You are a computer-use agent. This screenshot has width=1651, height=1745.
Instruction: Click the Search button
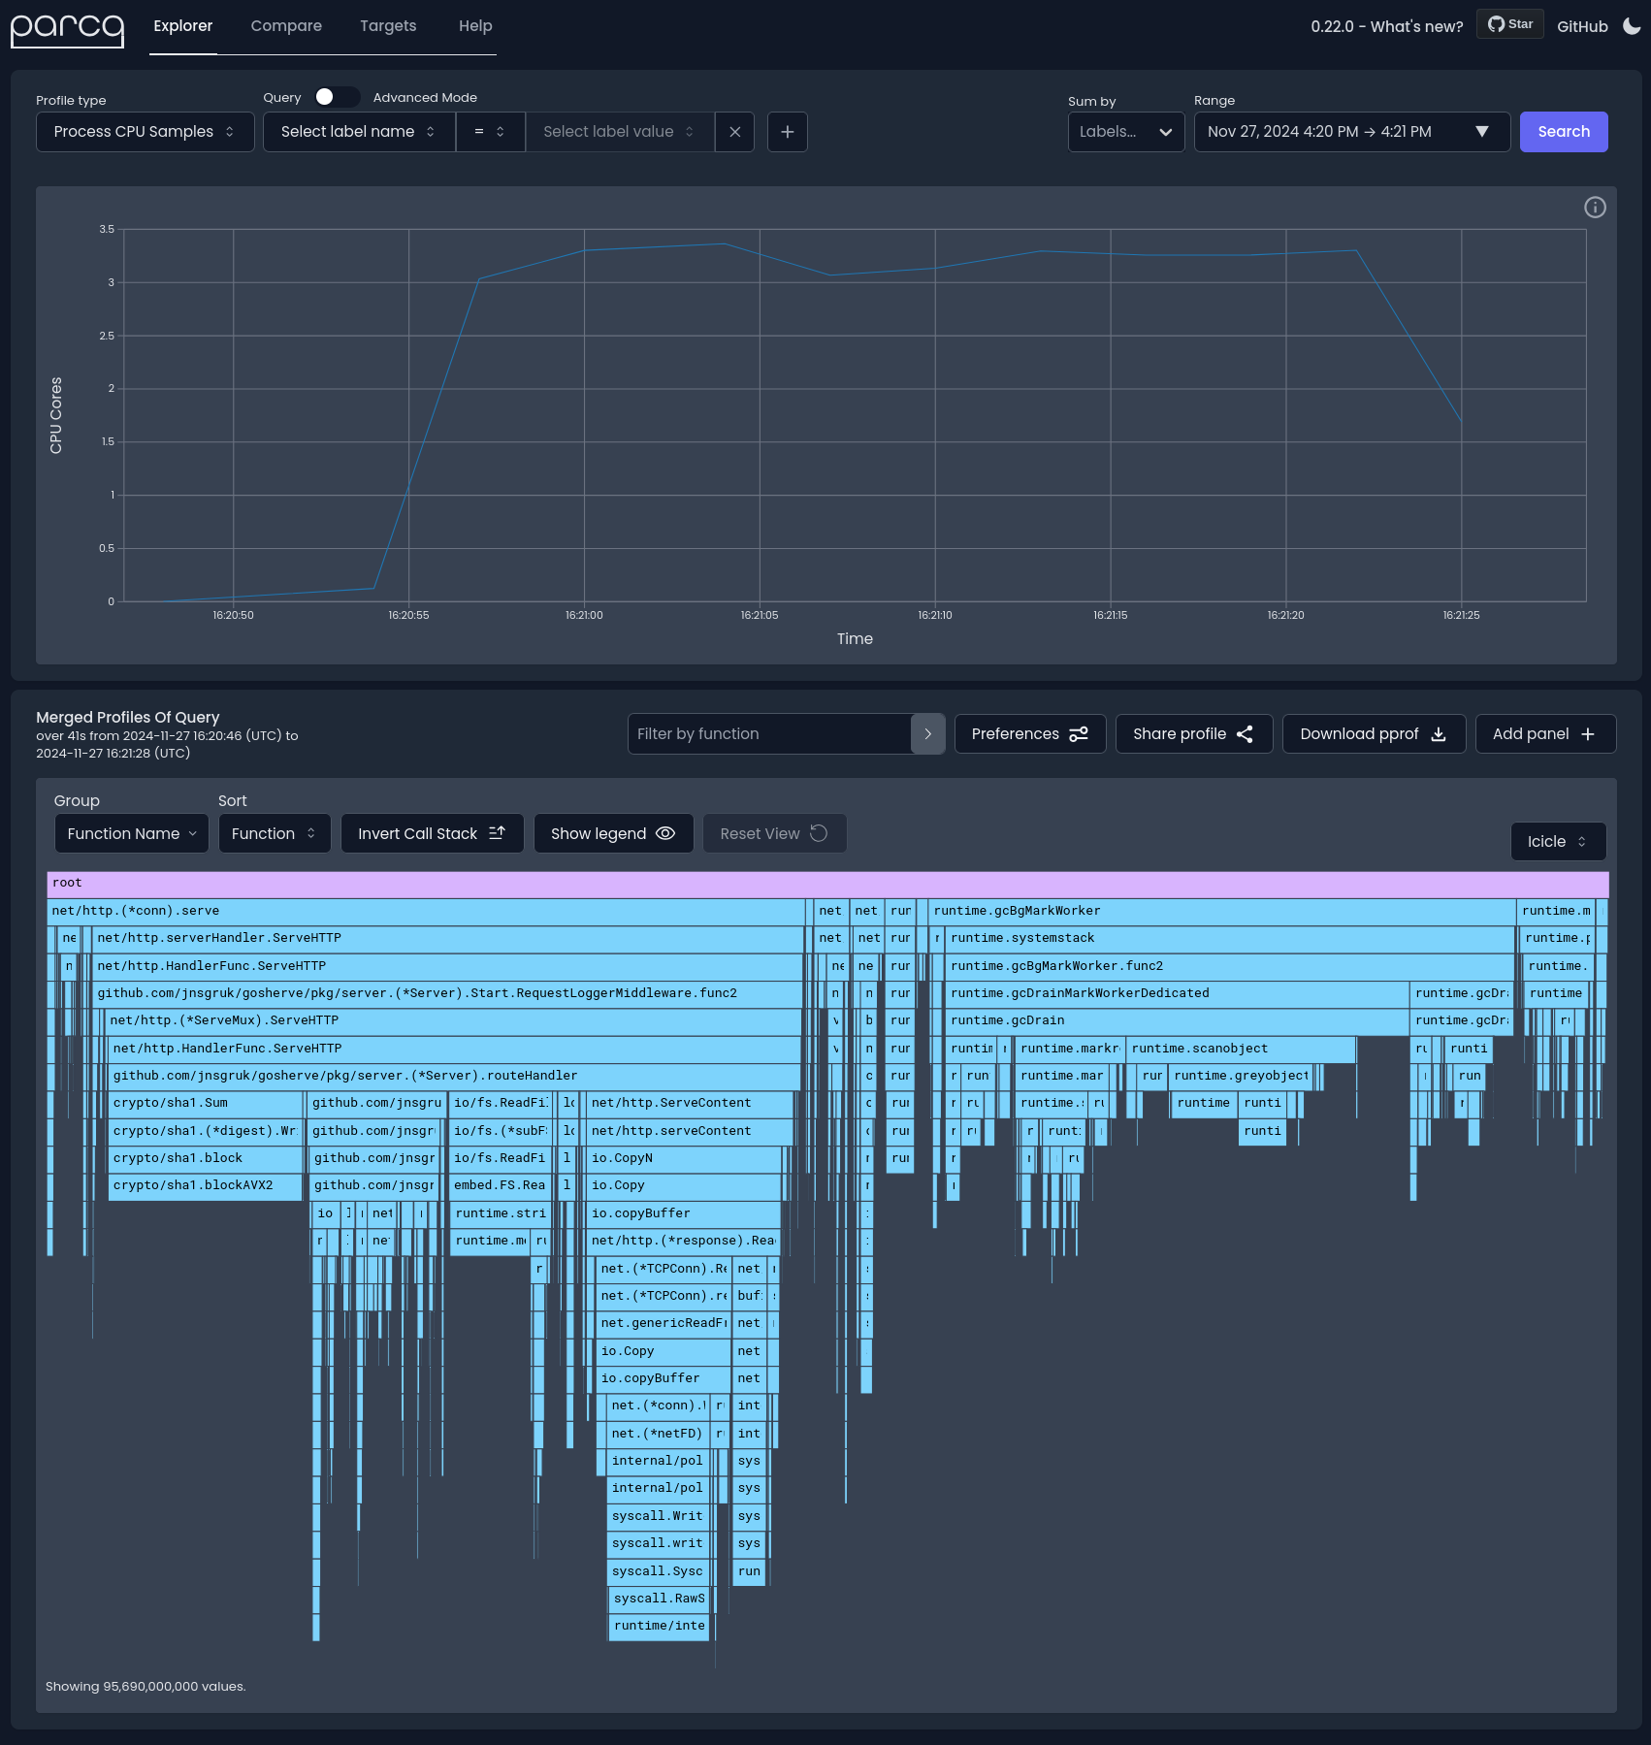[x=1563, y=132]
